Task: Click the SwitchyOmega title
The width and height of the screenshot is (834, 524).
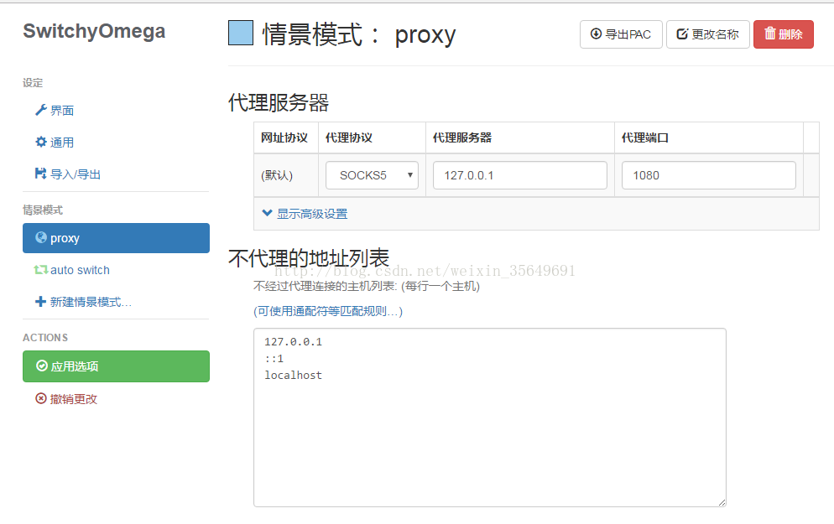Action: tap(94, 31)
